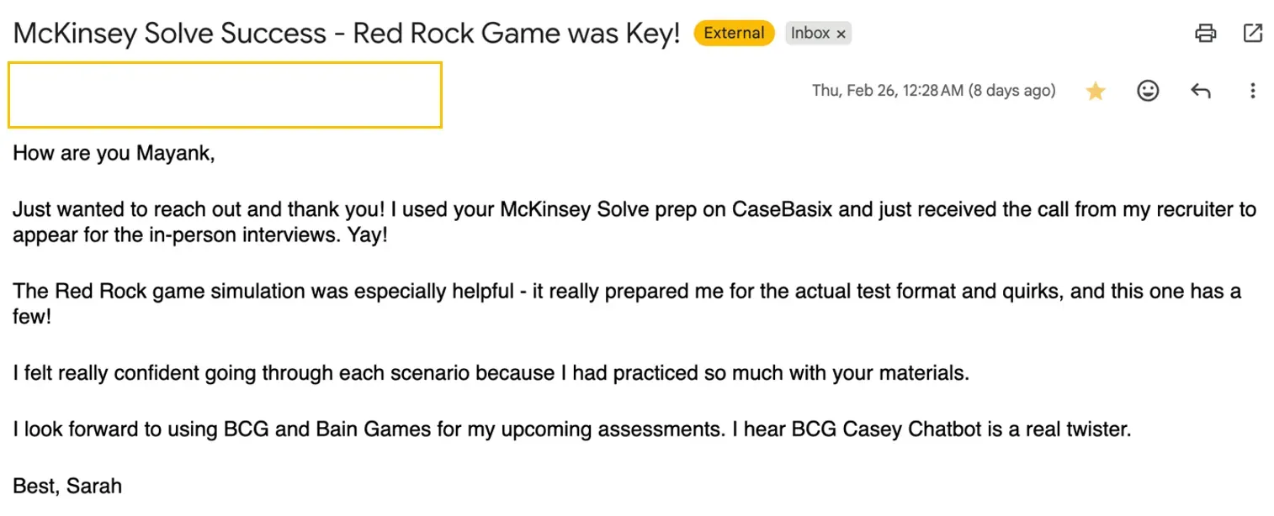Open the More options three-dot menu
Screen dimensions: 1274x516
coord(1253,91)
